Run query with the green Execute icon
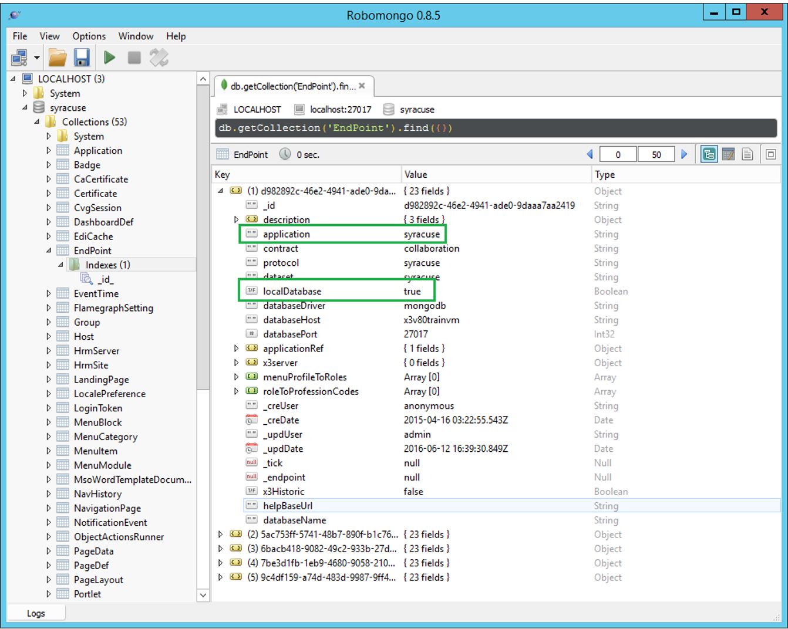 pyautogui.click(x=109, y=58)
